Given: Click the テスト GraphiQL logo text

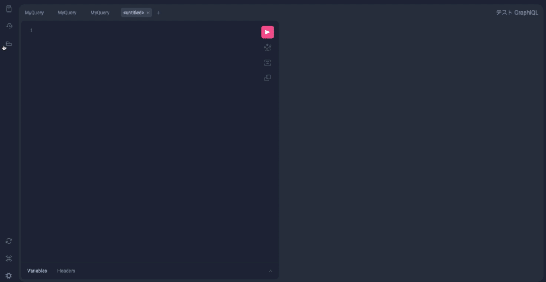Looking at the screenshot, I should click(517, 13).
